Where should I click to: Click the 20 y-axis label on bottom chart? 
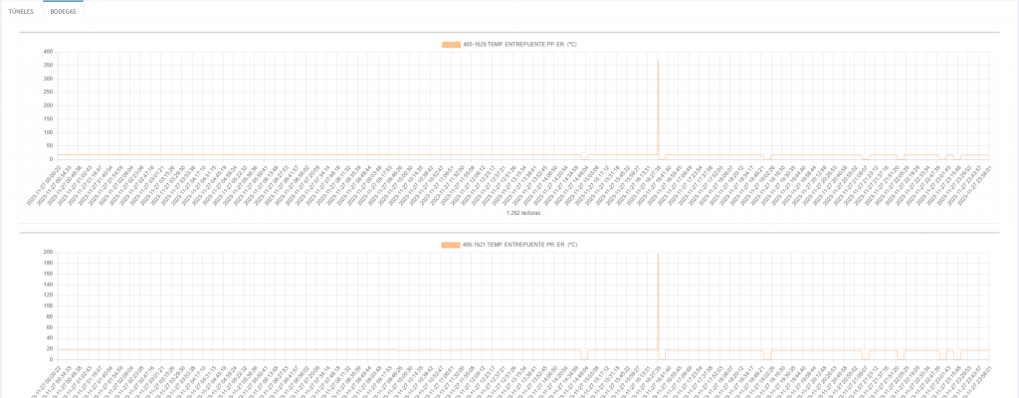[x=48, y=348]
